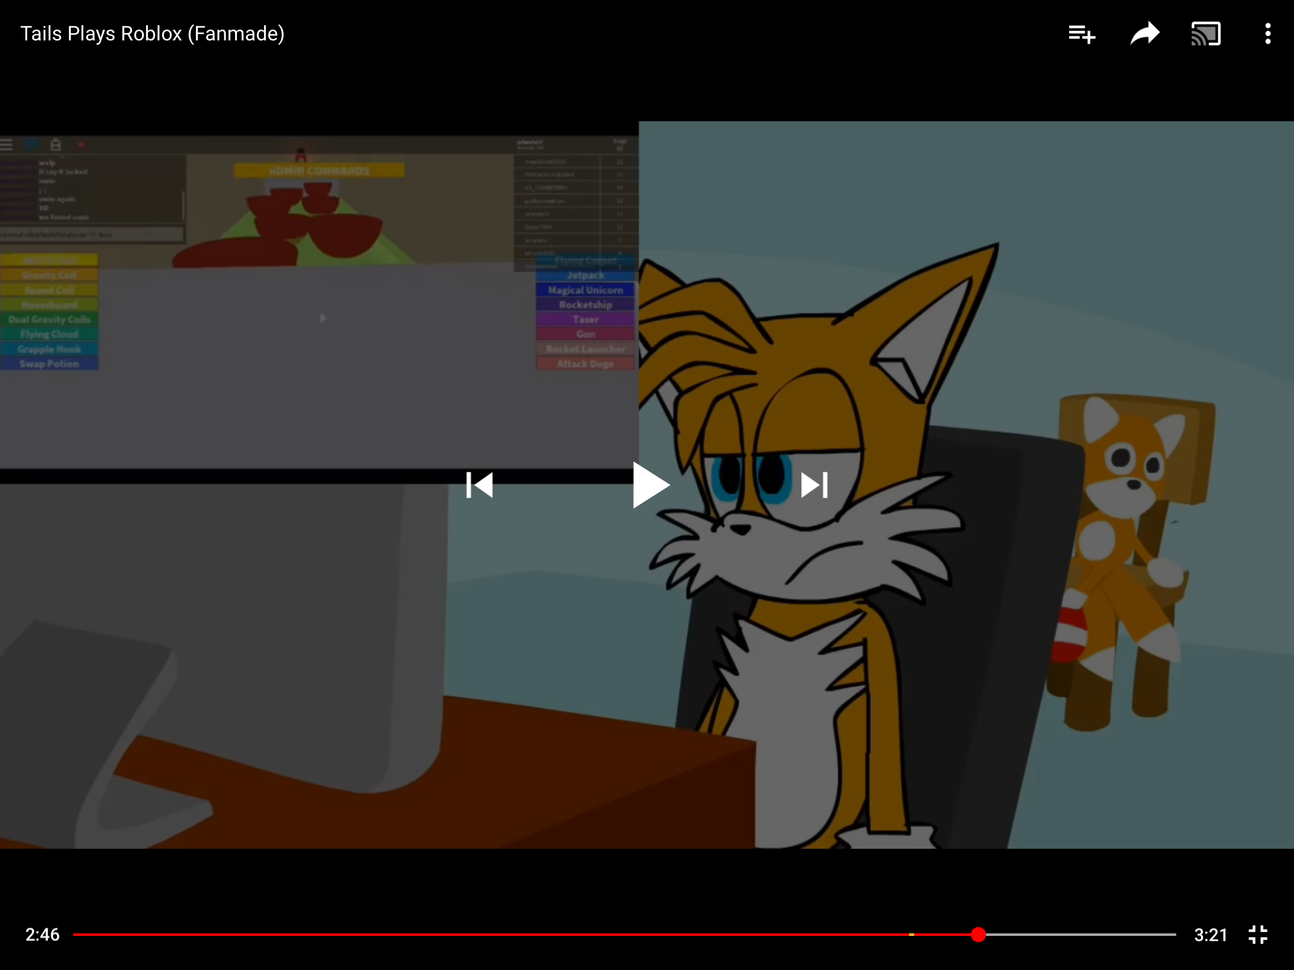Click the 'Magical Unicorn' button in the video
The image size is (1294, 970).
[586, 290]
